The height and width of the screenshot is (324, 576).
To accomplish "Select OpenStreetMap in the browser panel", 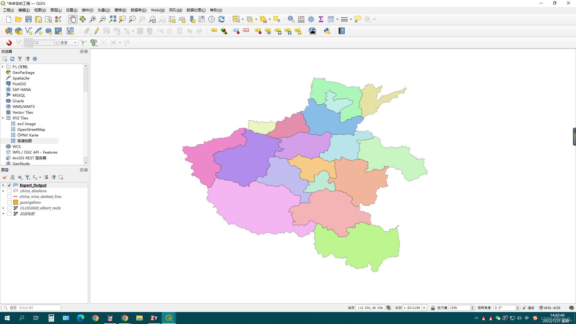I will 31,129.
